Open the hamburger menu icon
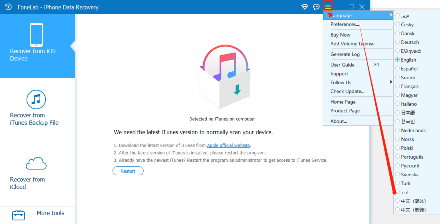The width and height of the screenshot is (440, 224). tap(328, 6)
